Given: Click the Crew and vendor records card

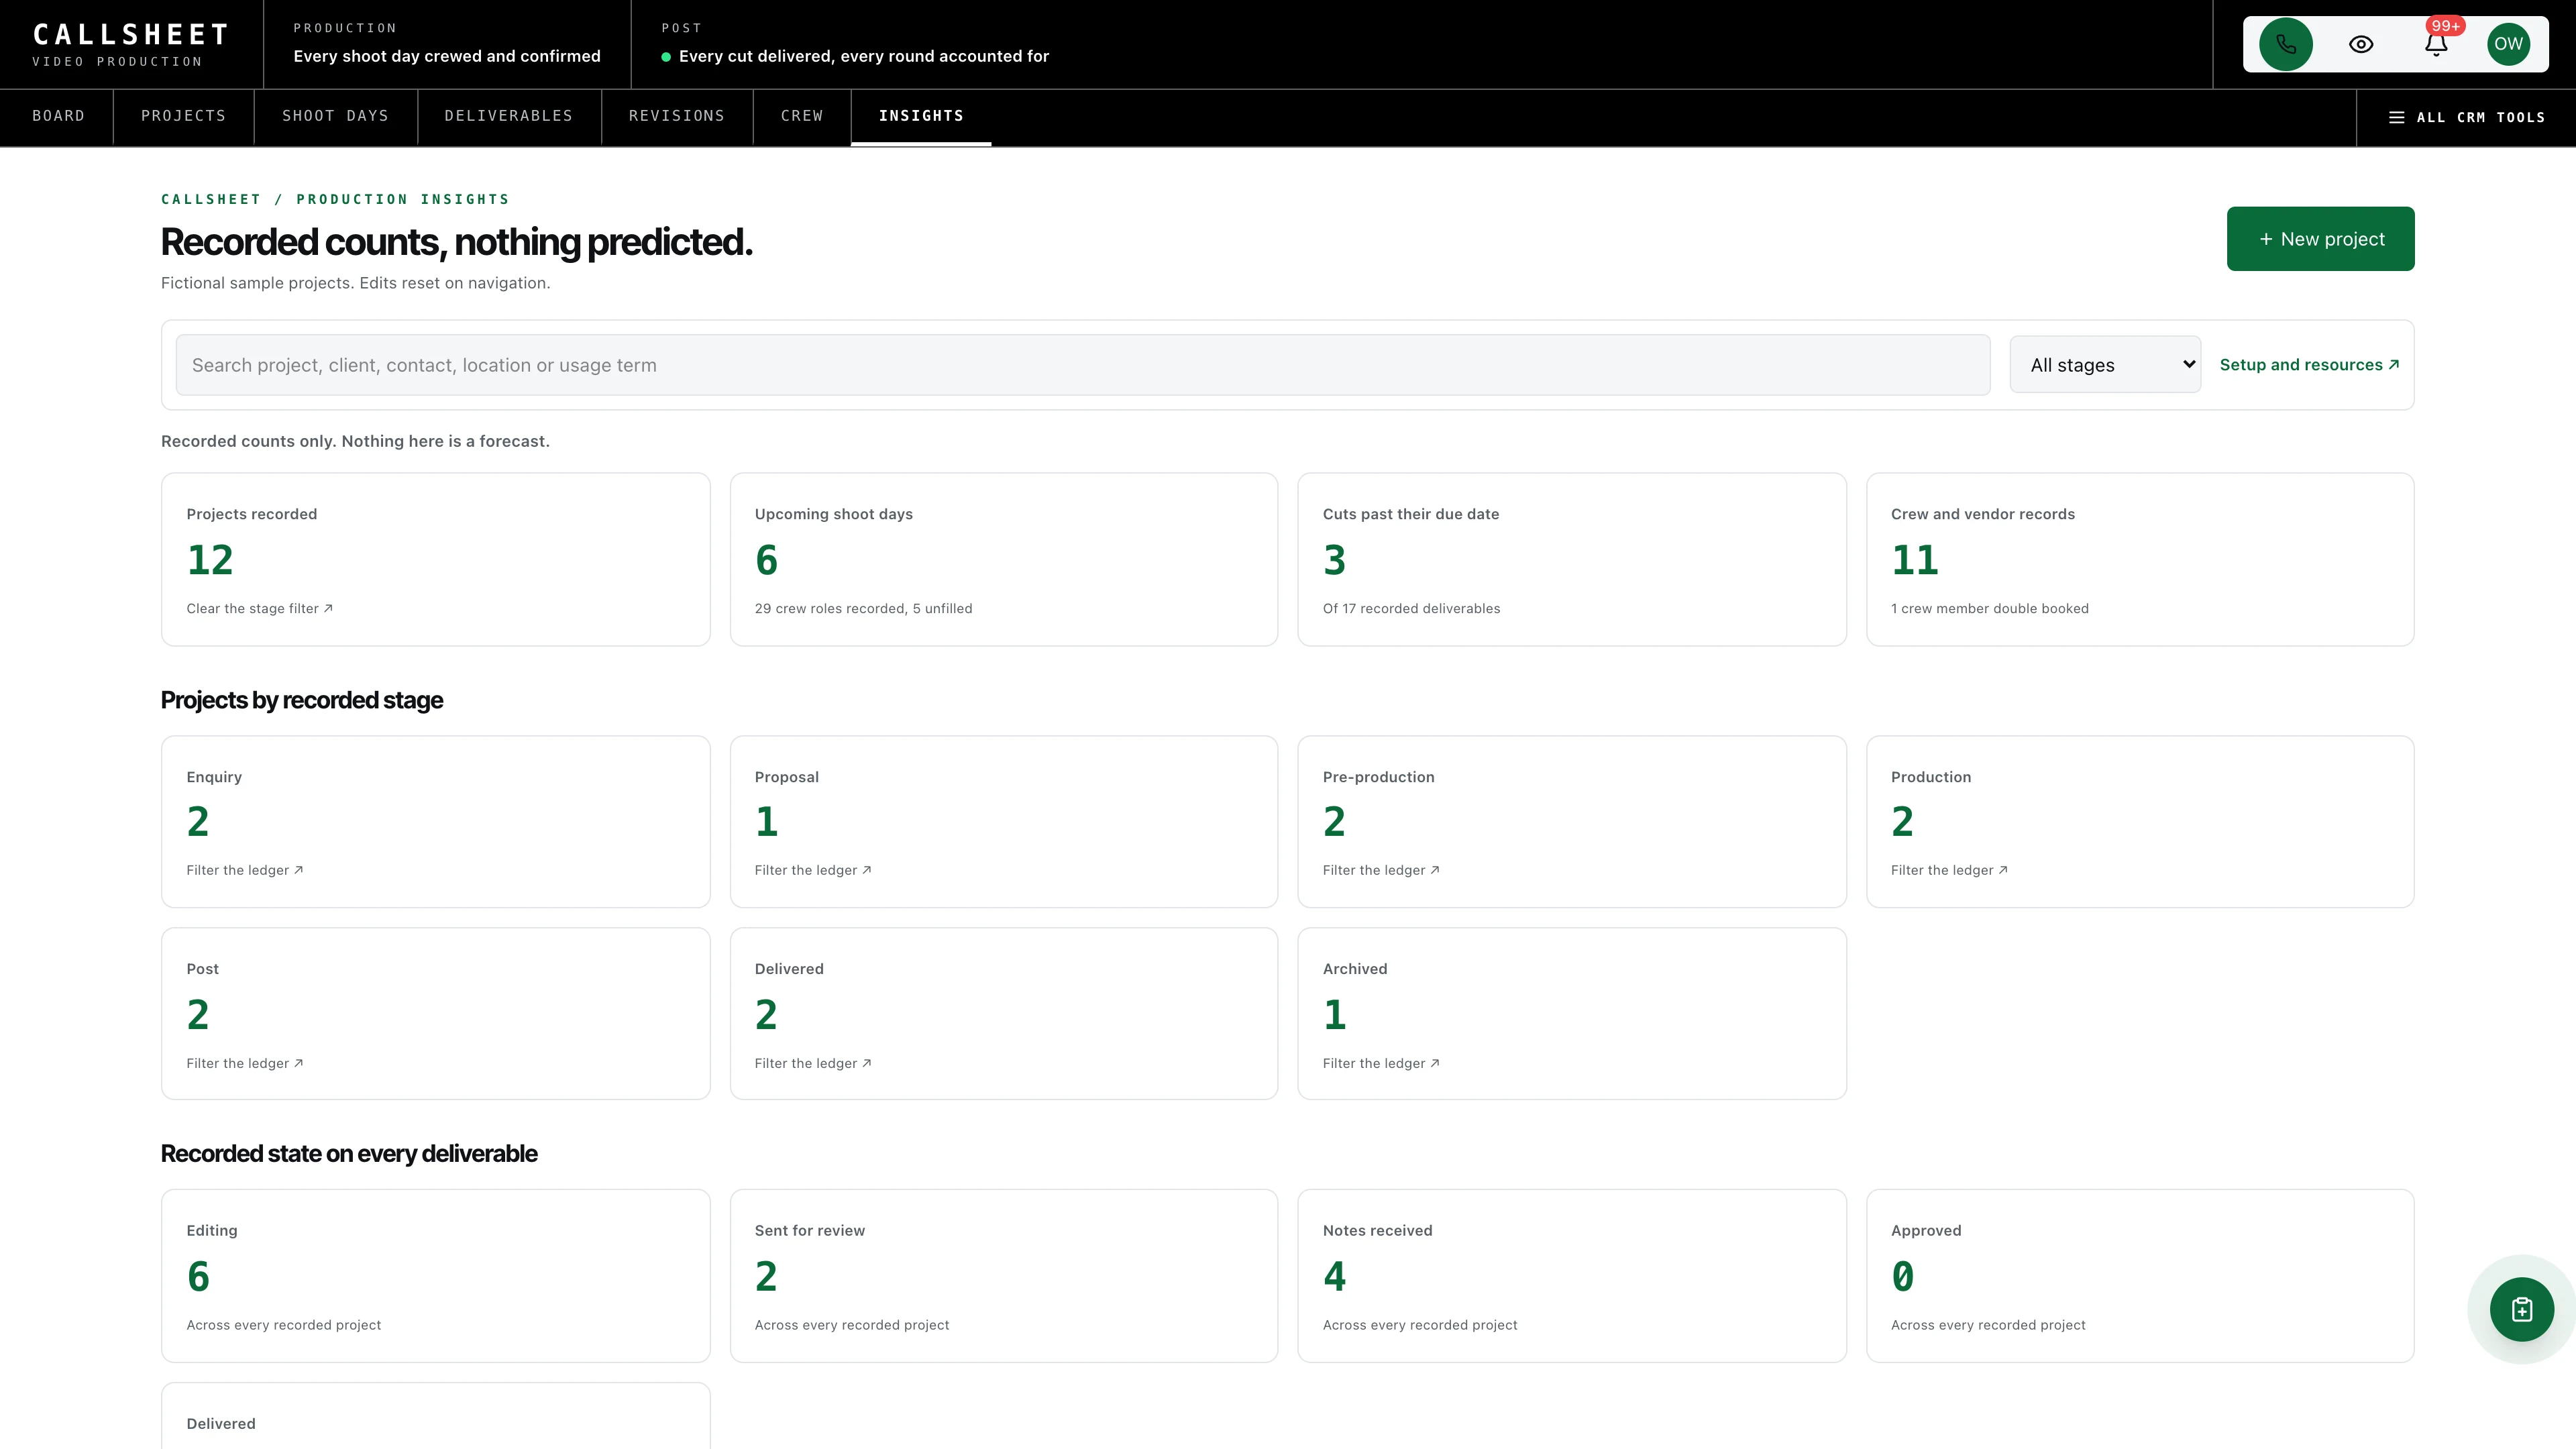Looking at the screenshot, I should coord(2139,559).
